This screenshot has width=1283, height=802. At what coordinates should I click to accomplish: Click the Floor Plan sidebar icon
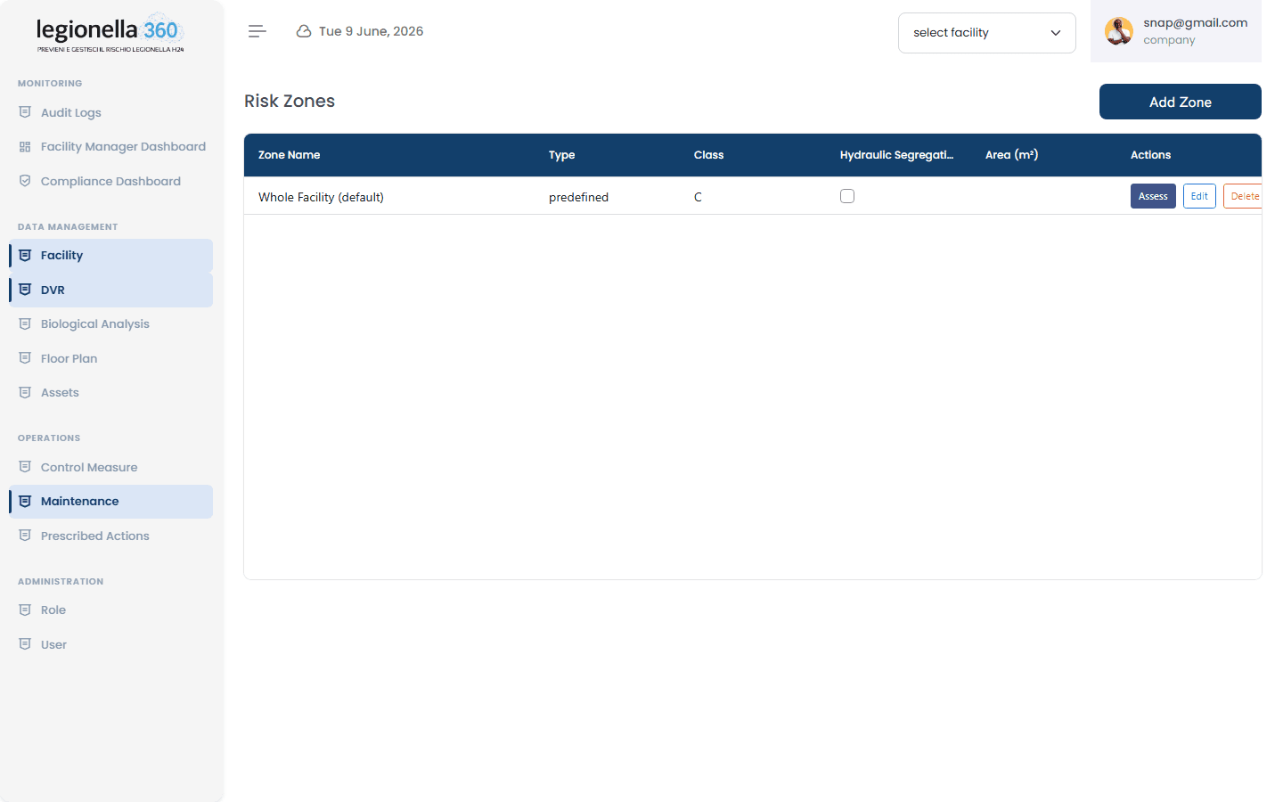click(25, 358)
